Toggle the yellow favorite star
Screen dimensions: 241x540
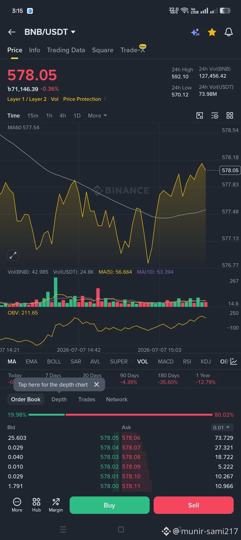pos(212,32)
